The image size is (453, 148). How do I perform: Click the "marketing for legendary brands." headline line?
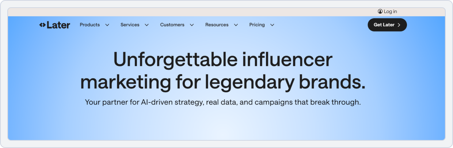coord(223,83)
